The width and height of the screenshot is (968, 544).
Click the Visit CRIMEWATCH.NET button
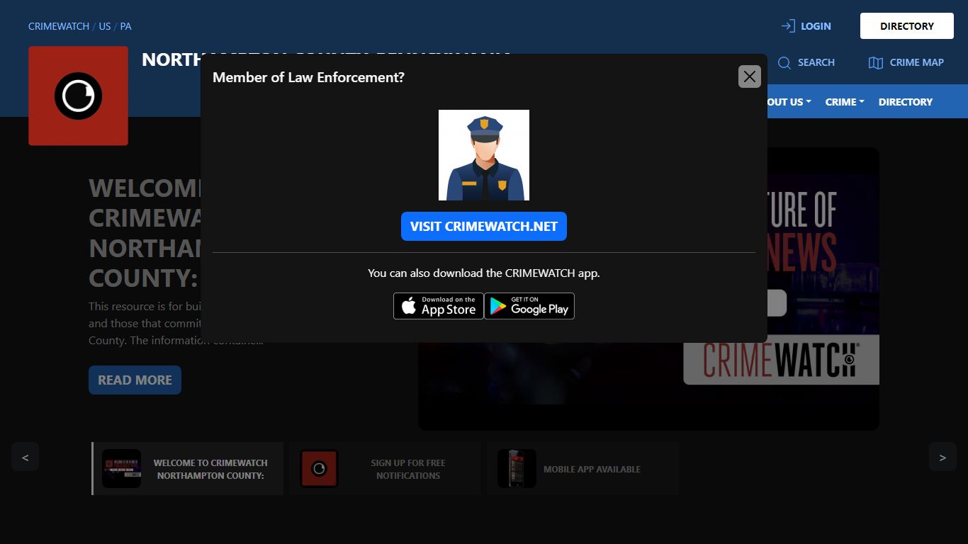pos(484,227)
